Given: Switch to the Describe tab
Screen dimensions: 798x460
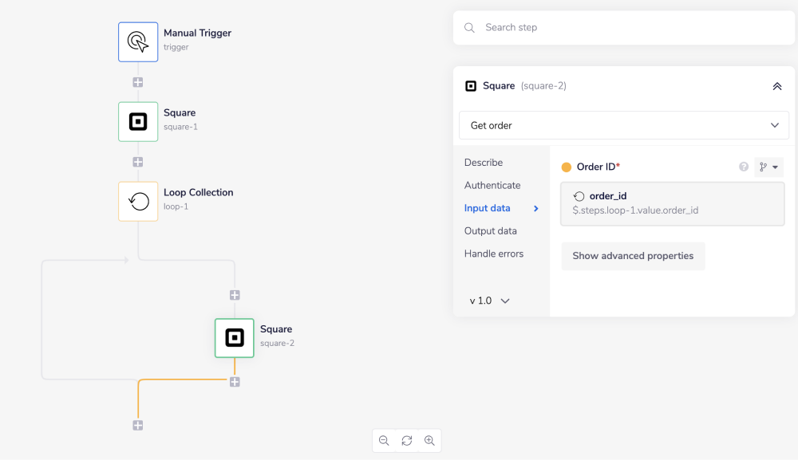Looking at the screenshot, I should coord(484,163).
